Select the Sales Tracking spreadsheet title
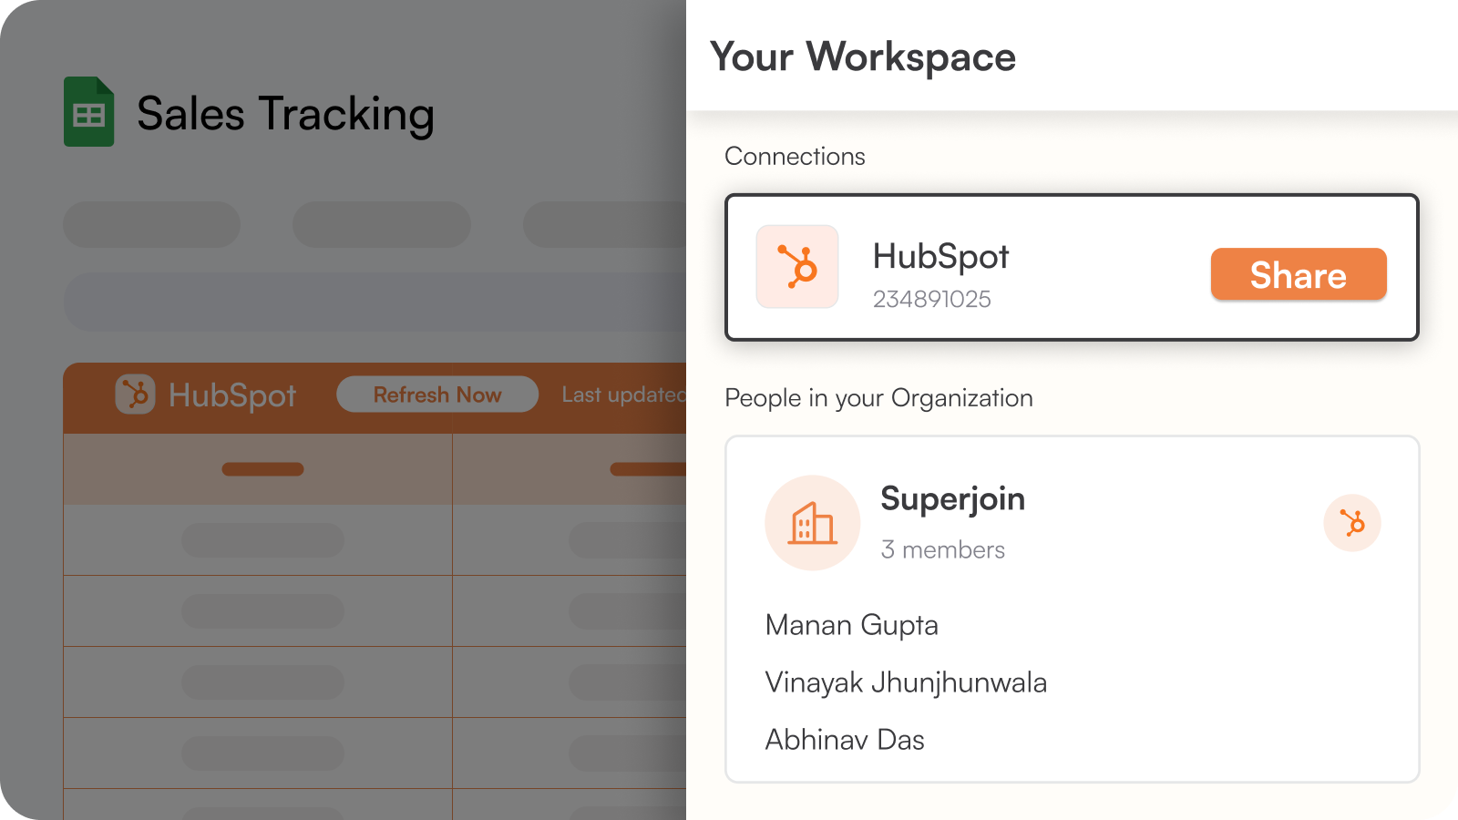 tap(285, 115)
